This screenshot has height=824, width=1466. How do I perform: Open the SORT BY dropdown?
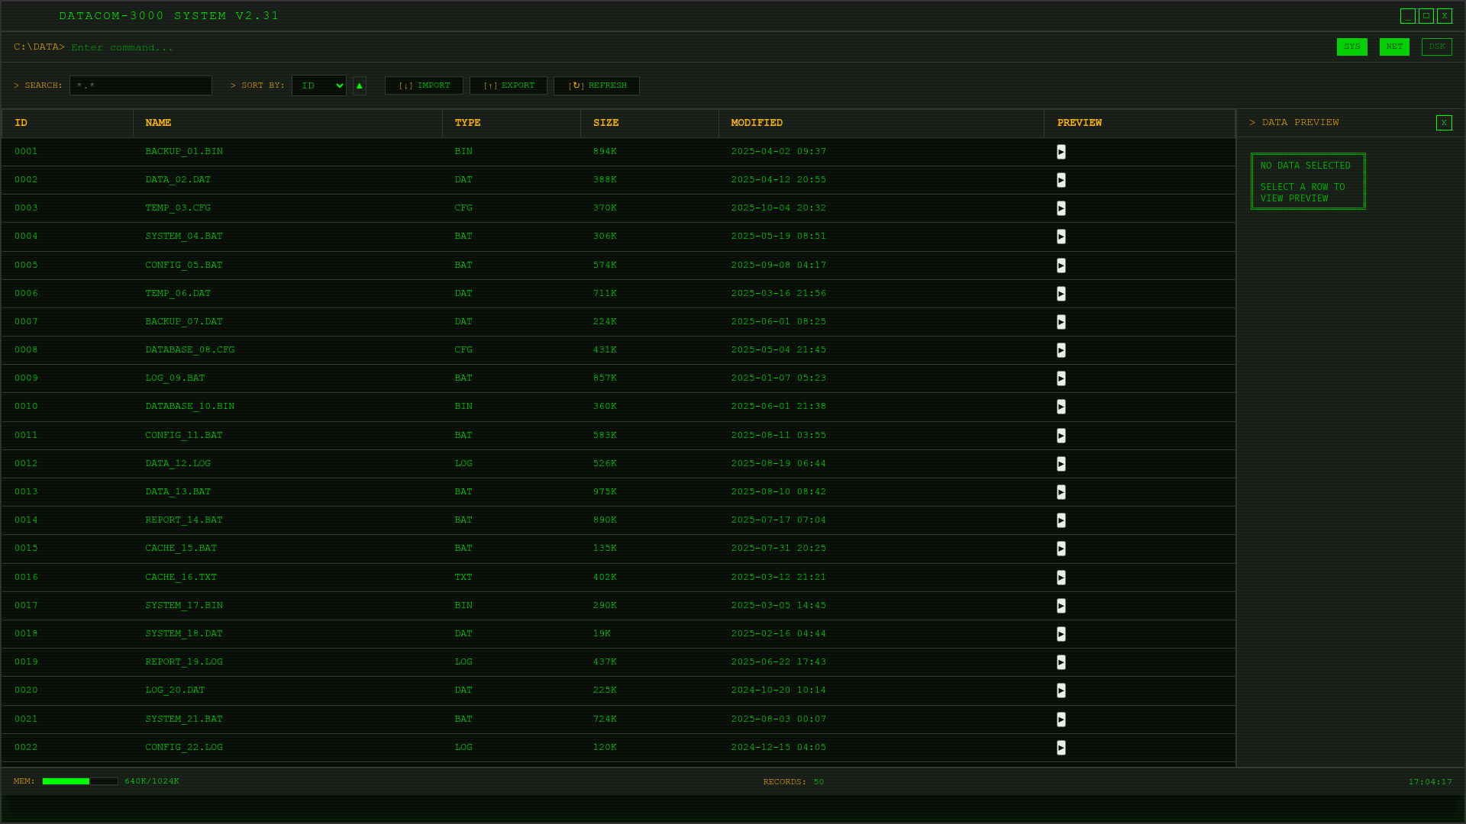tap(318, 85)
